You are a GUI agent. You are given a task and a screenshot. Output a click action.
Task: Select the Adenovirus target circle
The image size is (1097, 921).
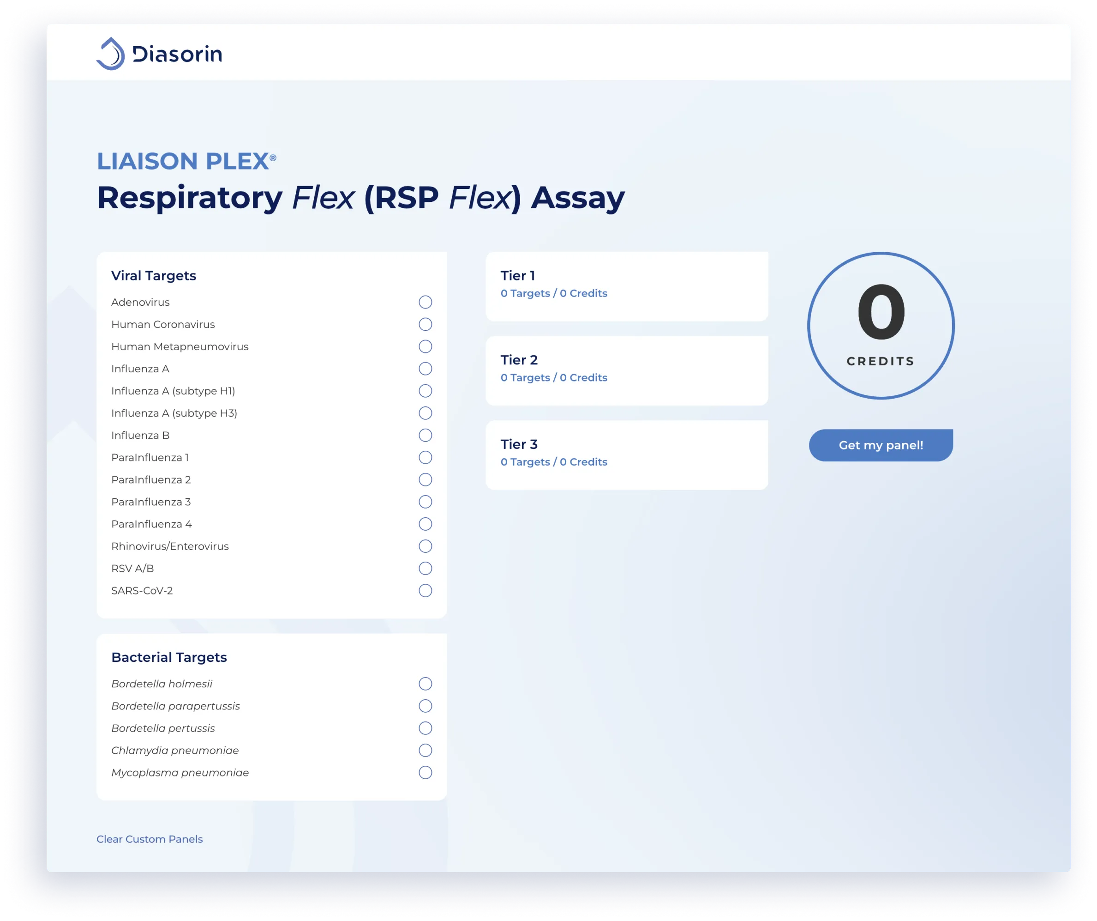coord(425,302)
